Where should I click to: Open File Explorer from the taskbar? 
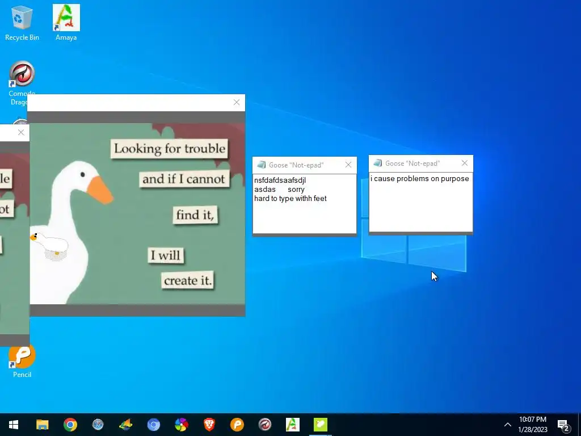[x=42, y=425]
